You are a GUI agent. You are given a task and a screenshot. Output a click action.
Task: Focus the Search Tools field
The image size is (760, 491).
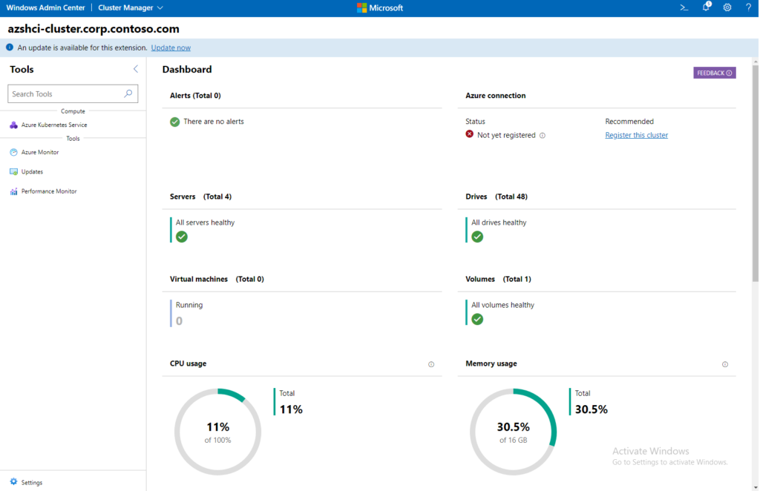pyautogui.click(x=73, y=94)
